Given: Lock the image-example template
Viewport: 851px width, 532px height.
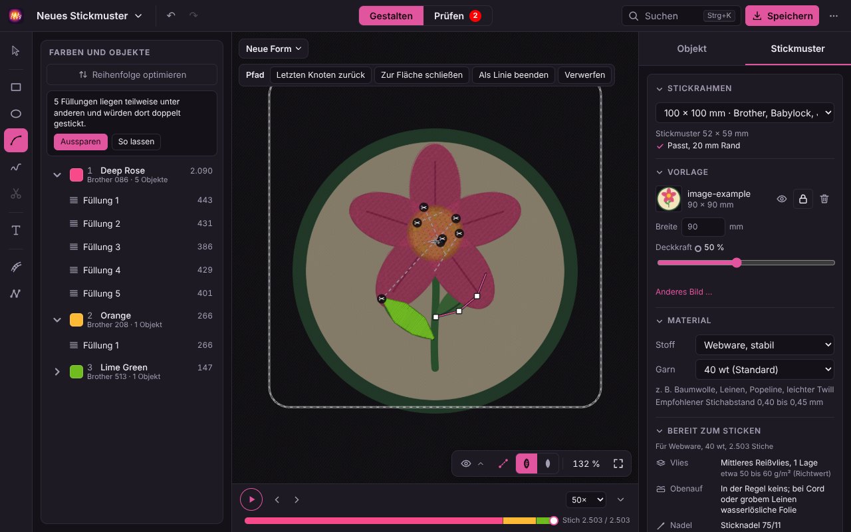Looking at the screenshot, I should click(803, 199).
